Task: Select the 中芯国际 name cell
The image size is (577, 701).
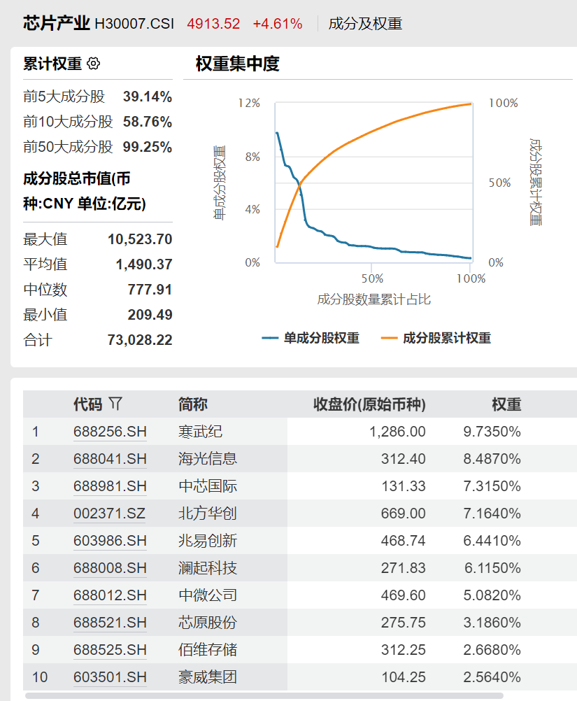Action: point(208,486)
